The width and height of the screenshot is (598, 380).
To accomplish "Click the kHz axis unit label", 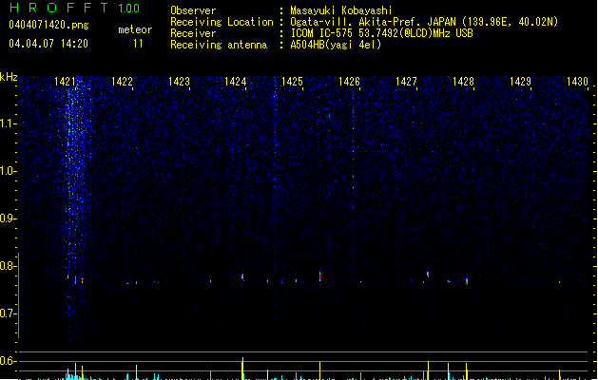I will pyautogui.click(x=9, y=77).
